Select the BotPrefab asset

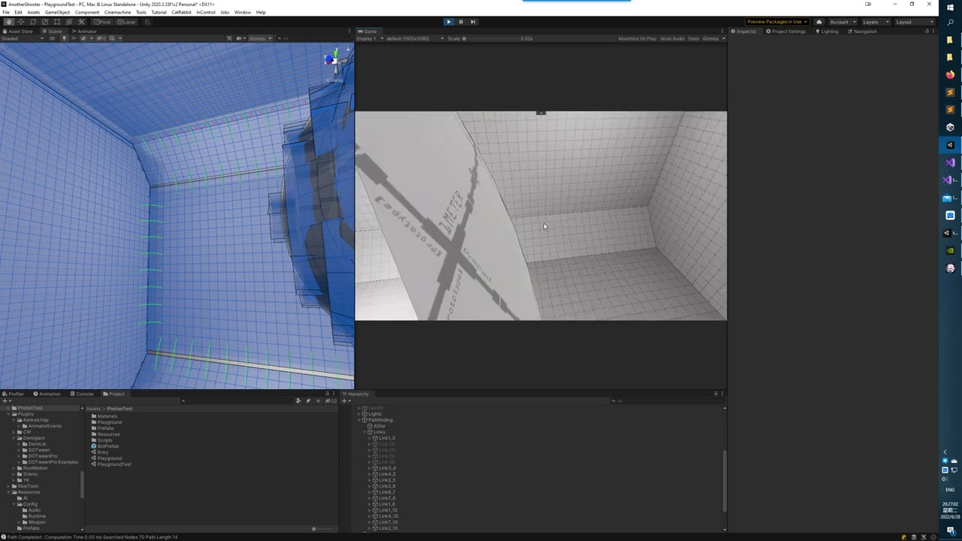coord(105,446)
